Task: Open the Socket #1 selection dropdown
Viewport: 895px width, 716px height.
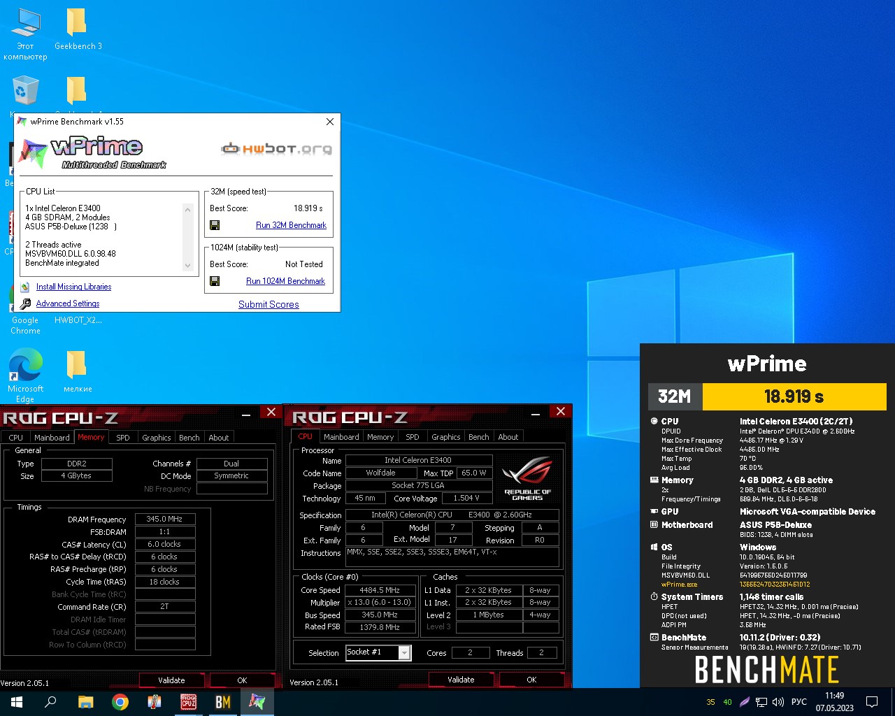Action: click(x=404, y=652)
